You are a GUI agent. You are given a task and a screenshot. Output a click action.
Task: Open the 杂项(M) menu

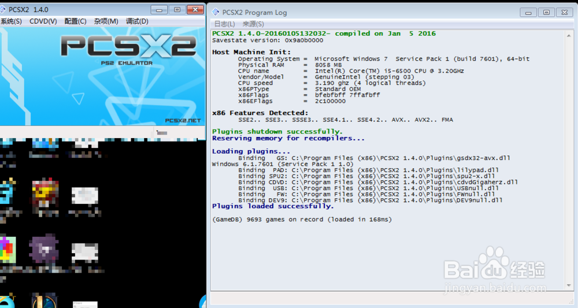(106, 21)
